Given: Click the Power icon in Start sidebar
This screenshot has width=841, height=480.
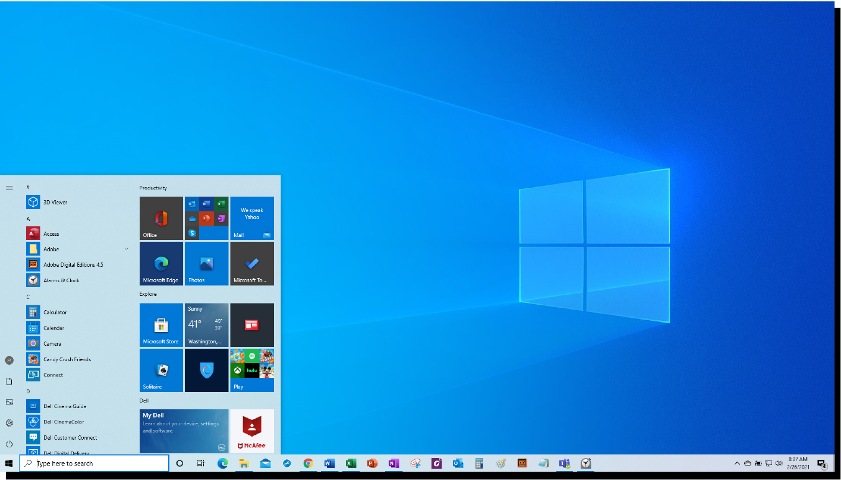Looking at the screenshot, I should pos(9,444).
